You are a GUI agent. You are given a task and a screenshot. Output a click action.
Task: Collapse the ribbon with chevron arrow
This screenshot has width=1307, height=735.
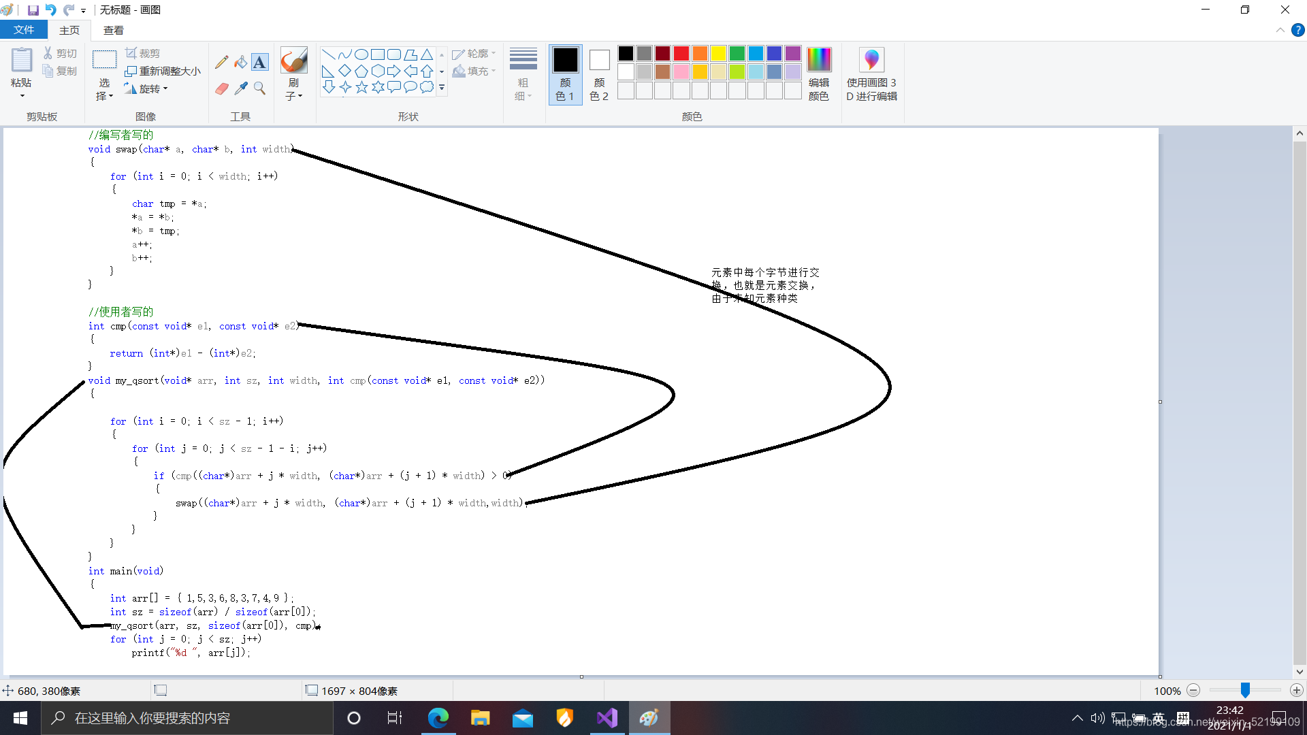(x=1280, y=30)
